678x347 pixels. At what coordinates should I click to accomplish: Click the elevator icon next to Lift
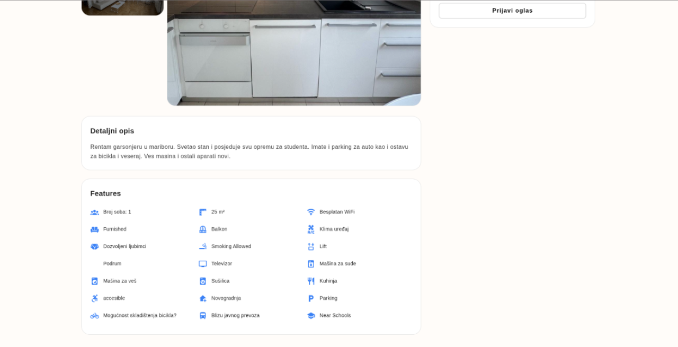[311, 247]
